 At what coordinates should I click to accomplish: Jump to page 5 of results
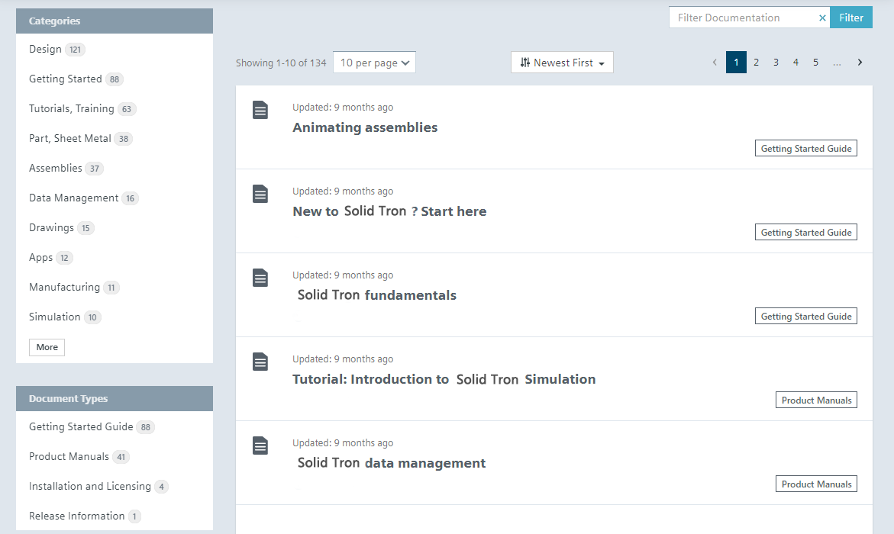tap(815, 63)
